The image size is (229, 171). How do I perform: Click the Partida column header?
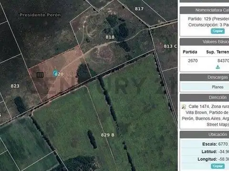point(190,52)
